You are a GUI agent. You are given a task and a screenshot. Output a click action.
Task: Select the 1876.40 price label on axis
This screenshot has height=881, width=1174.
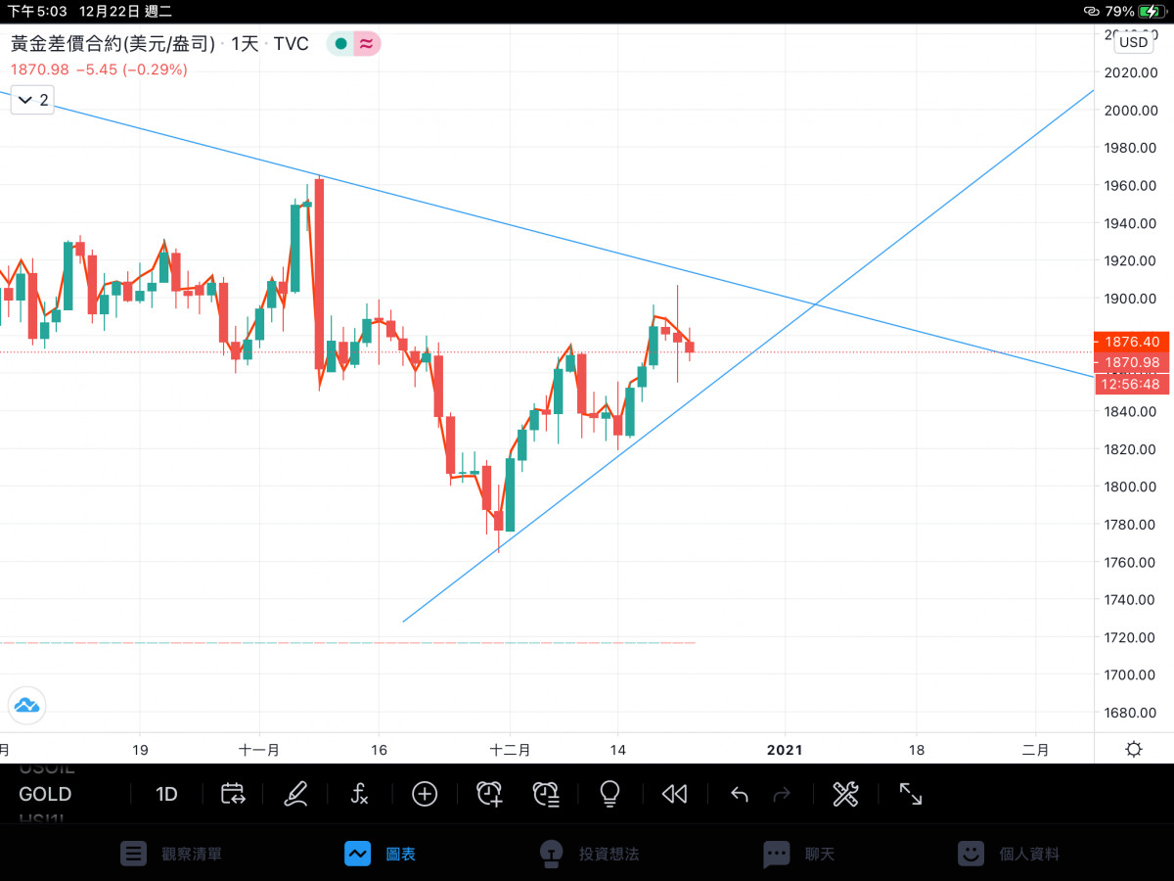pos(1132,342)
